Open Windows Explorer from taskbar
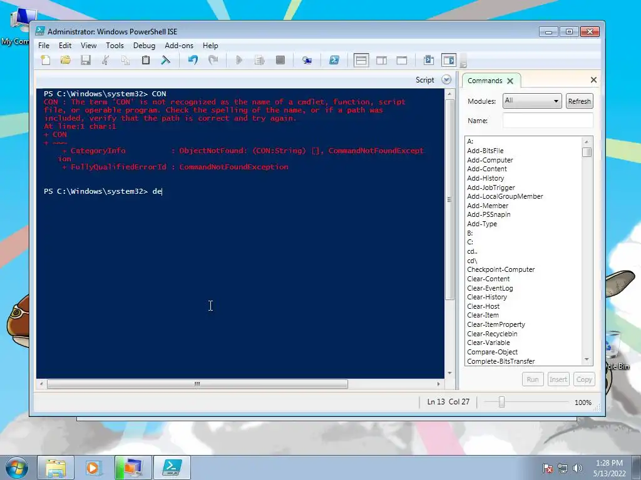Screen dimensions: 641x480 pyautogui.click(x=56, y=467)
